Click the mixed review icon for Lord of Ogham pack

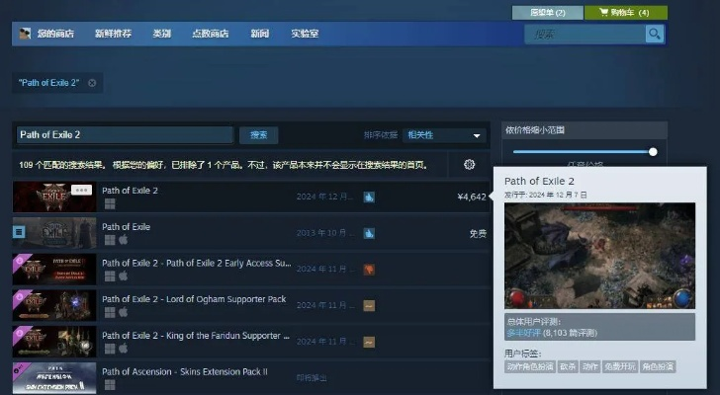tap(369, 306)
